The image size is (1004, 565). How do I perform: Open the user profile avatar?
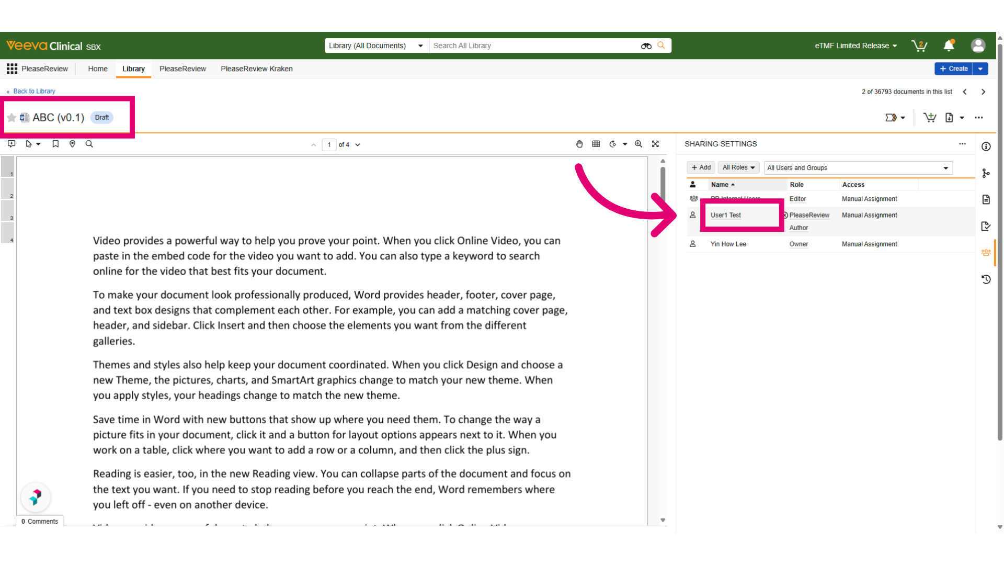pos(978,46)
